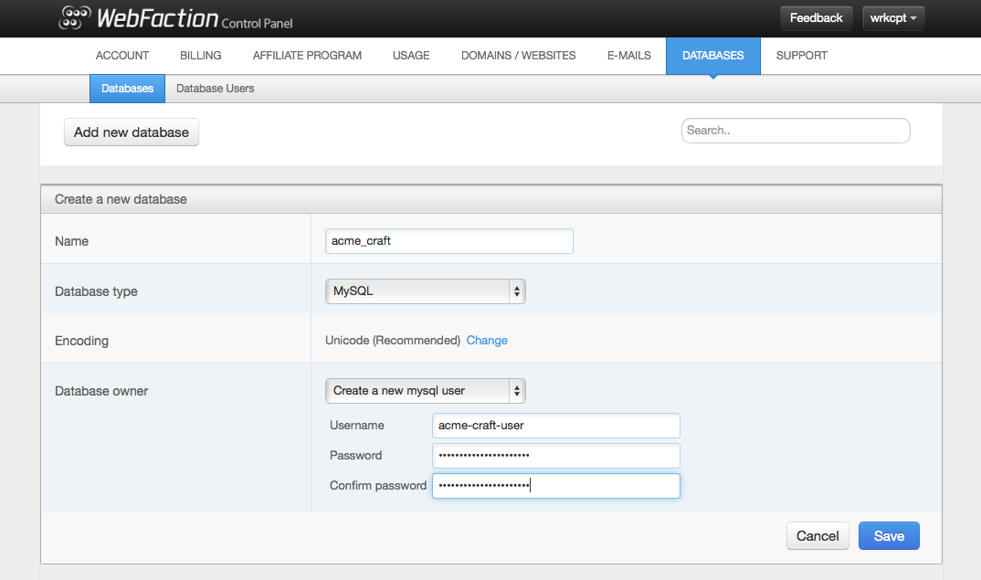Click into the Password field
The image size is (981, 580).
coord(555,456)
